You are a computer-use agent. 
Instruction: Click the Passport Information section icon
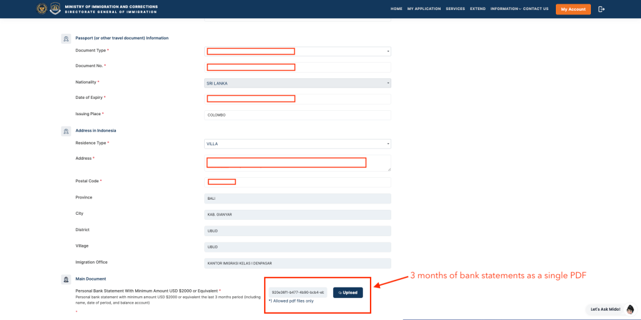66,38
